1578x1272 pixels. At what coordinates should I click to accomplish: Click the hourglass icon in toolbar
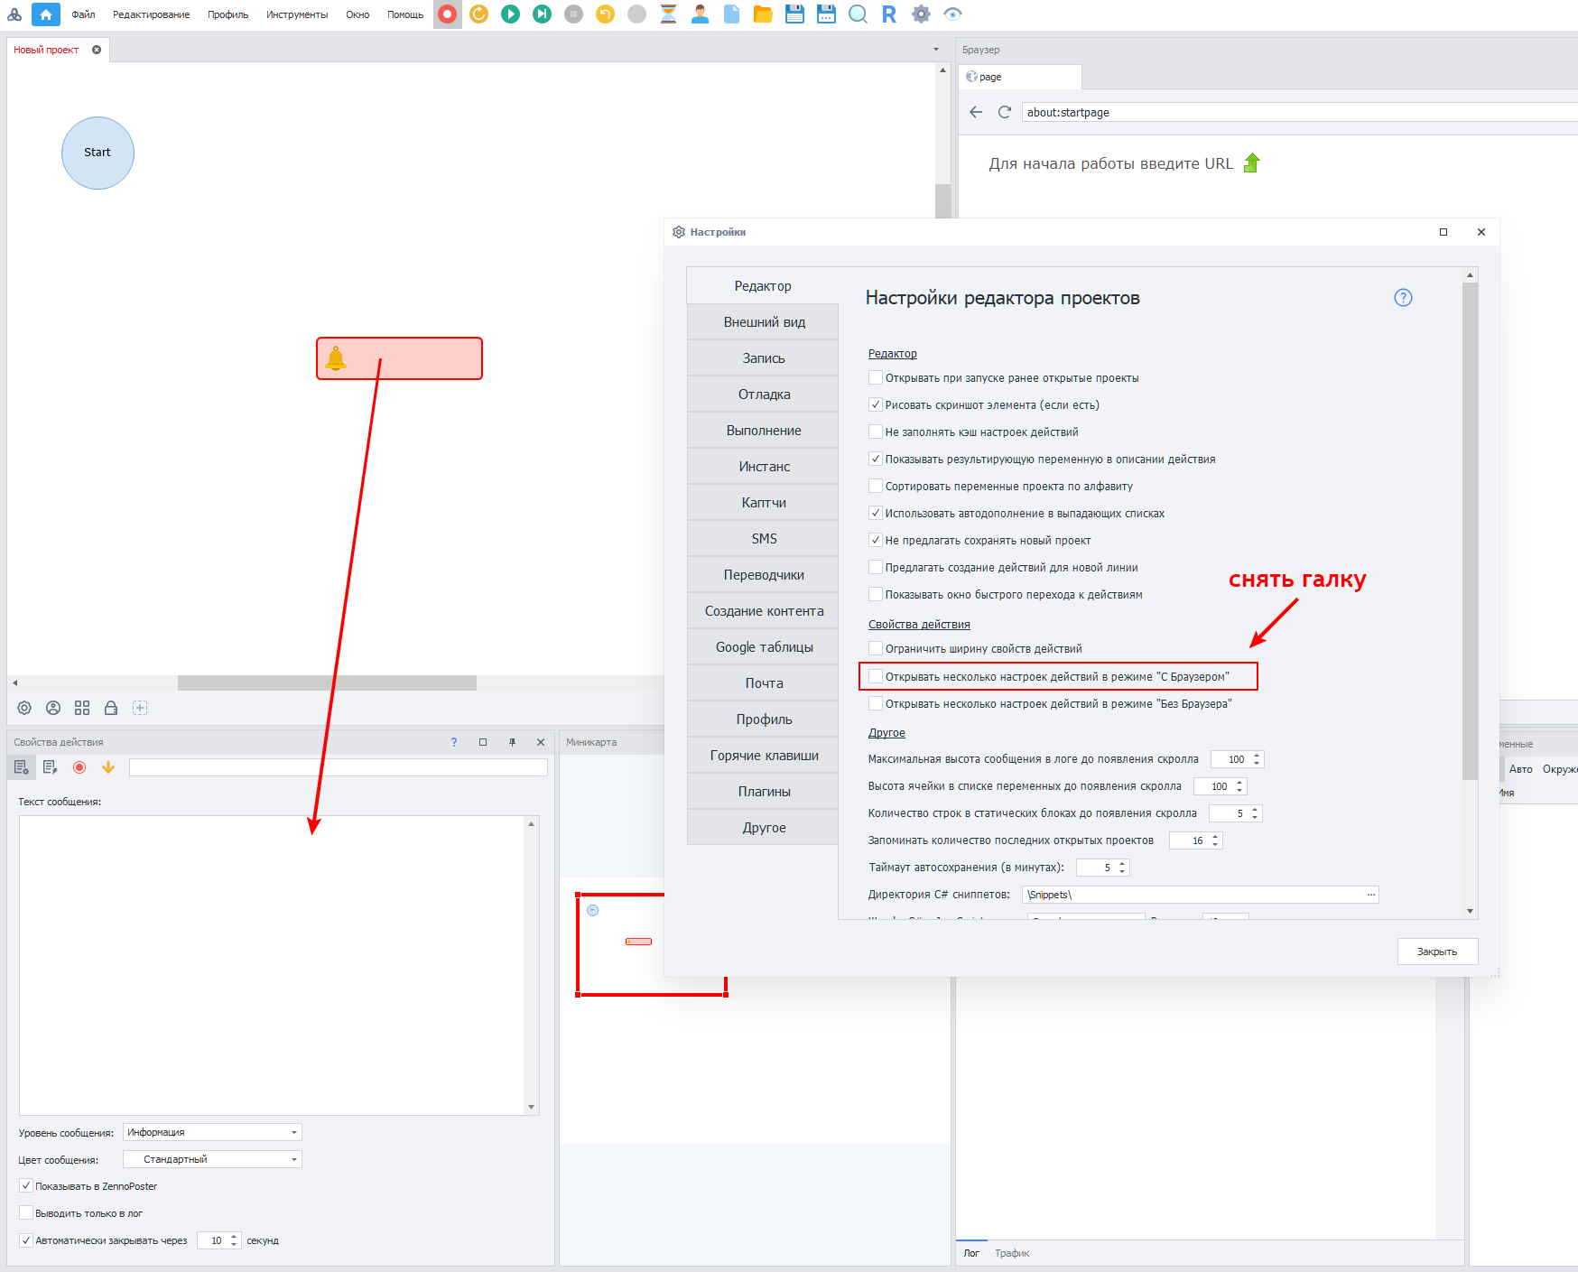(669, 14)
